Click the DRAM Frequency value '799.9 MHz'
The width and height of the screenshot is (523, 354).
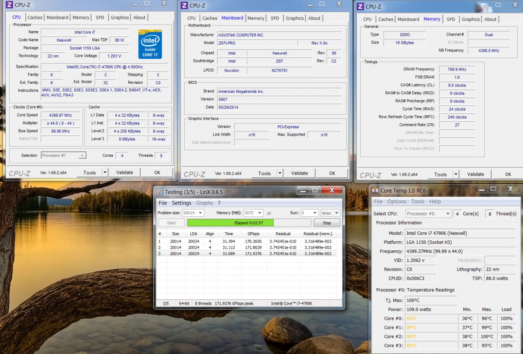[x=457, y=69]
